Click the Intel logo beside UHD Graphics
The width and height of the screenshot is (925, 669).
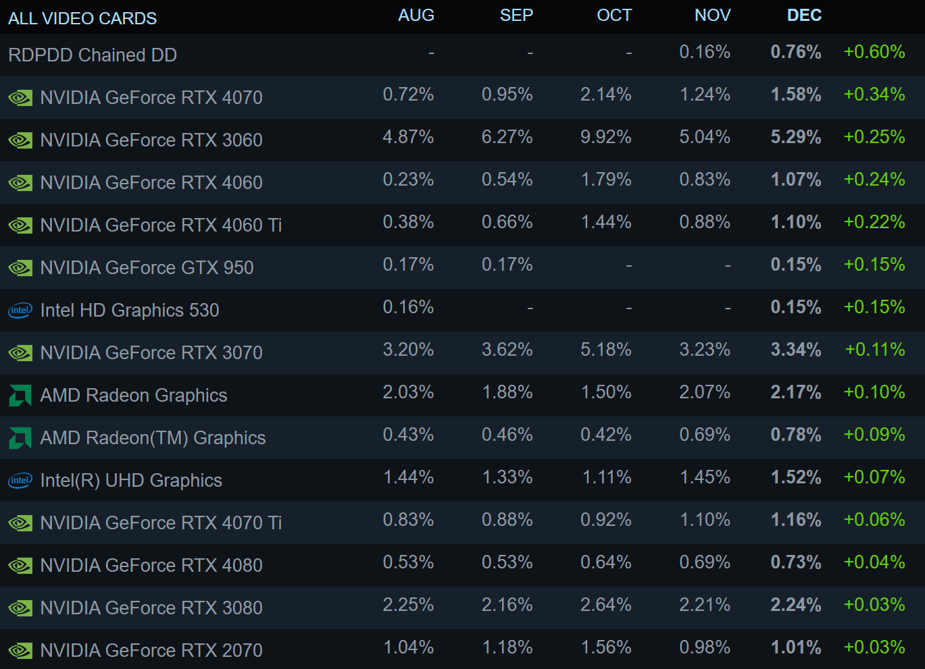(x=20, y=481)
